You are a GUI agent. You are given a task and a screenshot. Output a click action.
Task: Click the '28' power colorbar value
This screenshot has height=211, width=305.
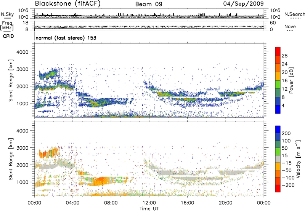284,56
